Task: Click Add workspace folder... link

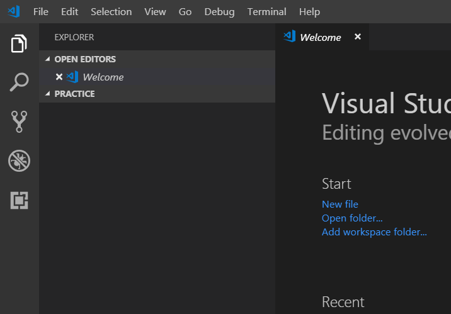Action: (374, 232)
